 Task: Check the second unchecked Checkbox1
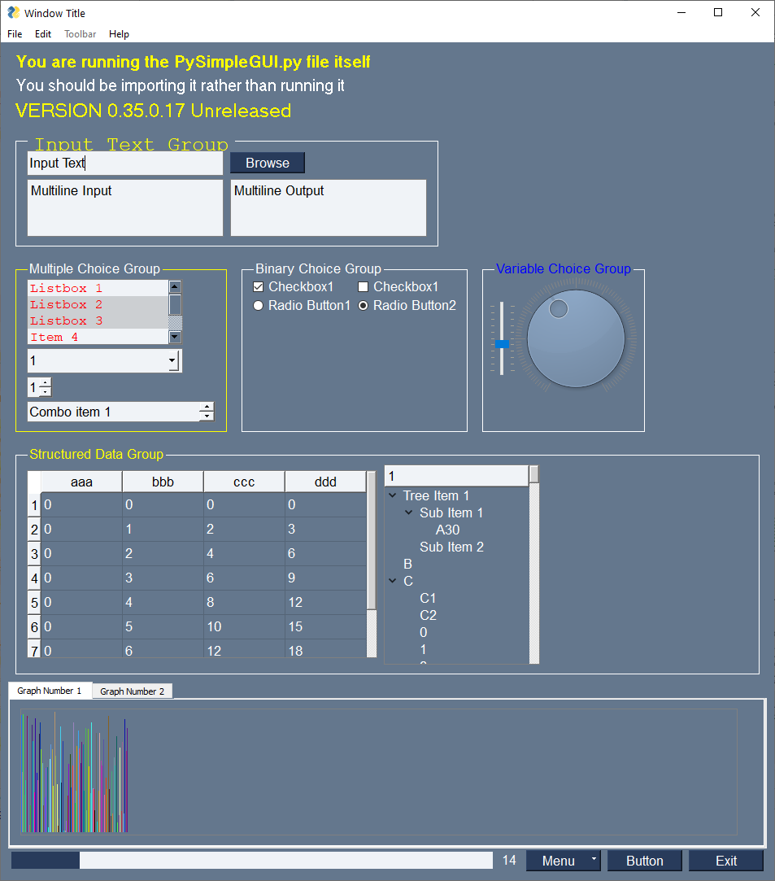[x=364, y=287]
